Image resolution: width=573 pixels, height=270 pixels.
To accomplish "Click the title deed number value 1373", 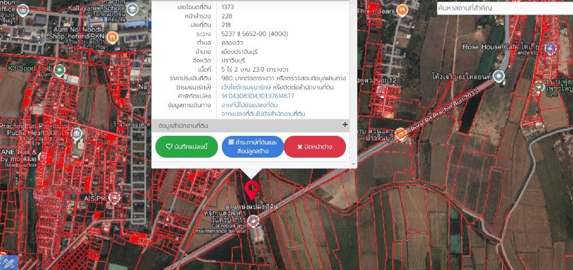I will (x=228, y=7).
